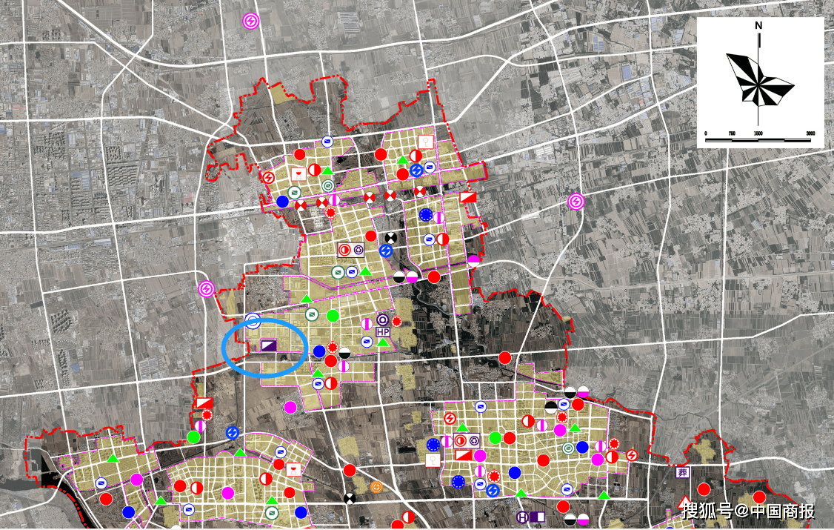Click the boxed symbol pair in the central district
Viewport: 834px width, 530px height.
pos(351,250)
